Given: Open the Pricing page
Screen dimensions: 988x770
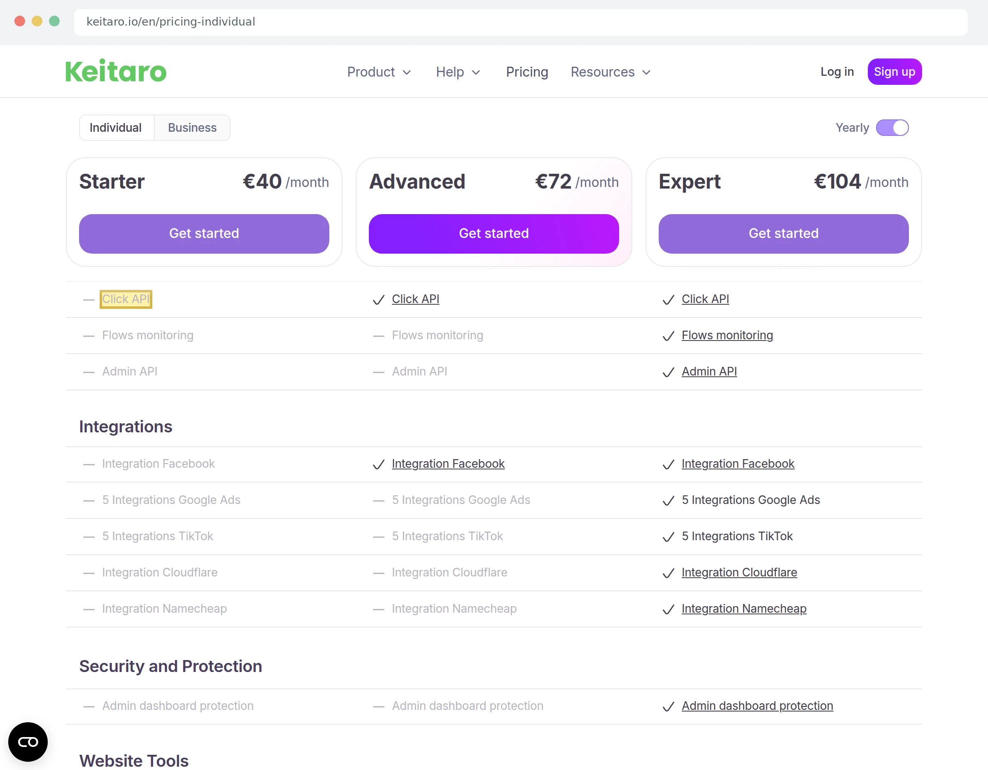Looking at the screenshot, I should pyautogui.click(x=527, y=72).
